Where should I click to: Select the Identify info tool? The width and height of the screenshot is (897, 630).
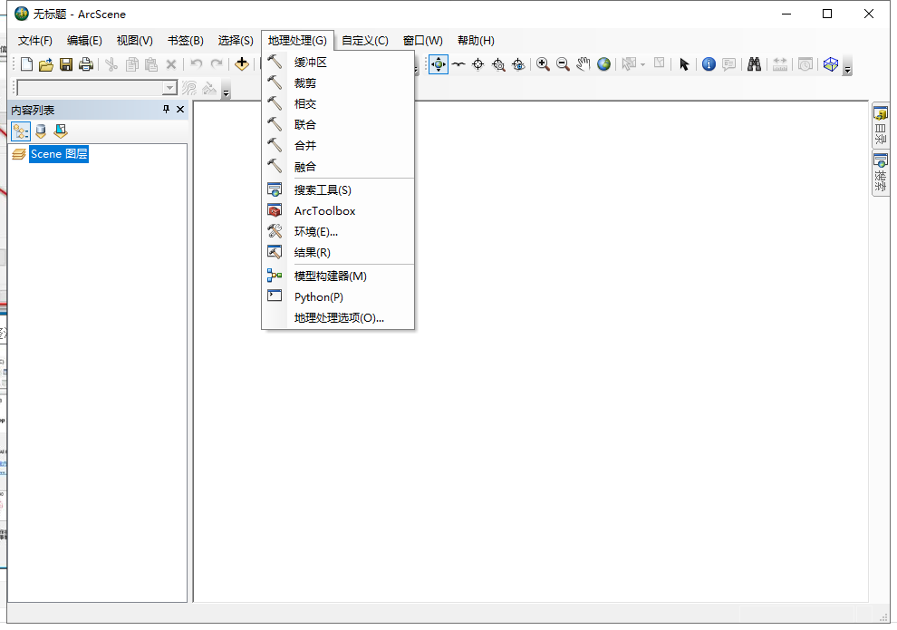[709, 64]
